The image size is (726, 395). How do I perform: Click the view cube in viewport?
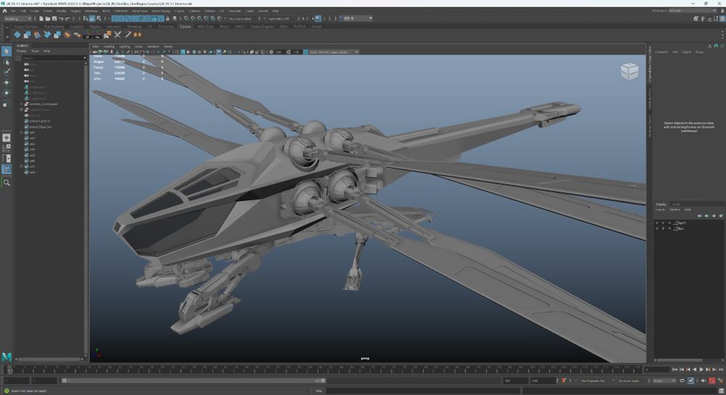[629, 71]
